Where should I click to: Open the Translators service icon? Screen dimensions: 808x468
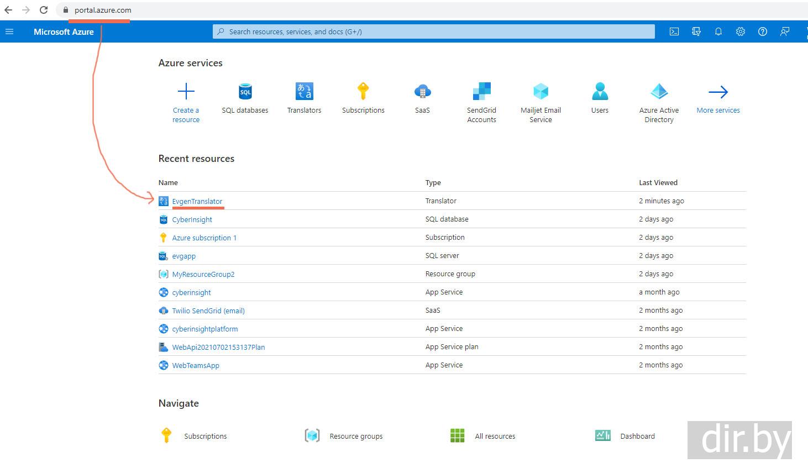[x=304, y=92]
